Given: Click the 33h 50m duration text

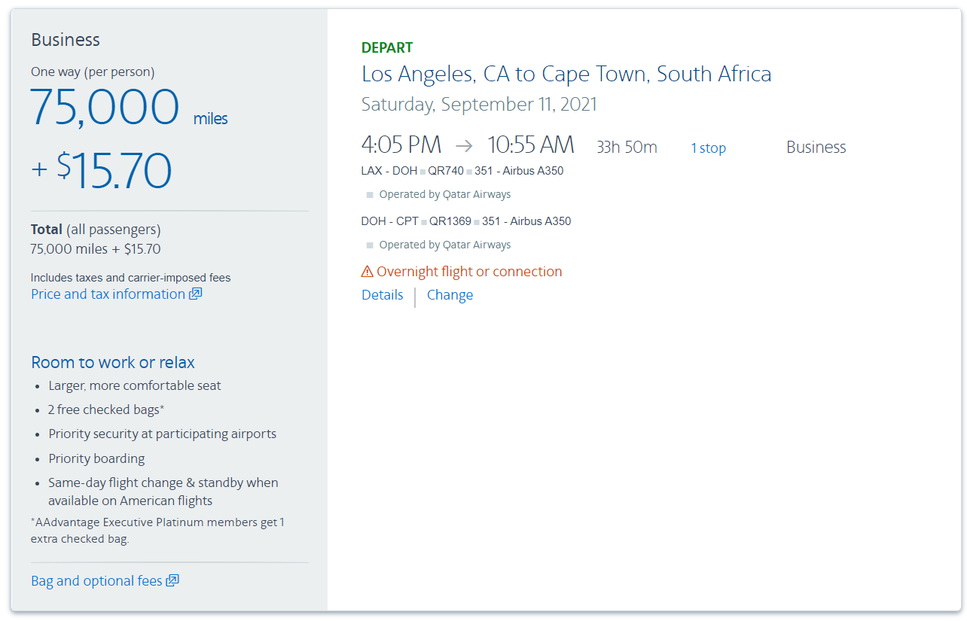Looking at the screenshot, I should [626, 147].
